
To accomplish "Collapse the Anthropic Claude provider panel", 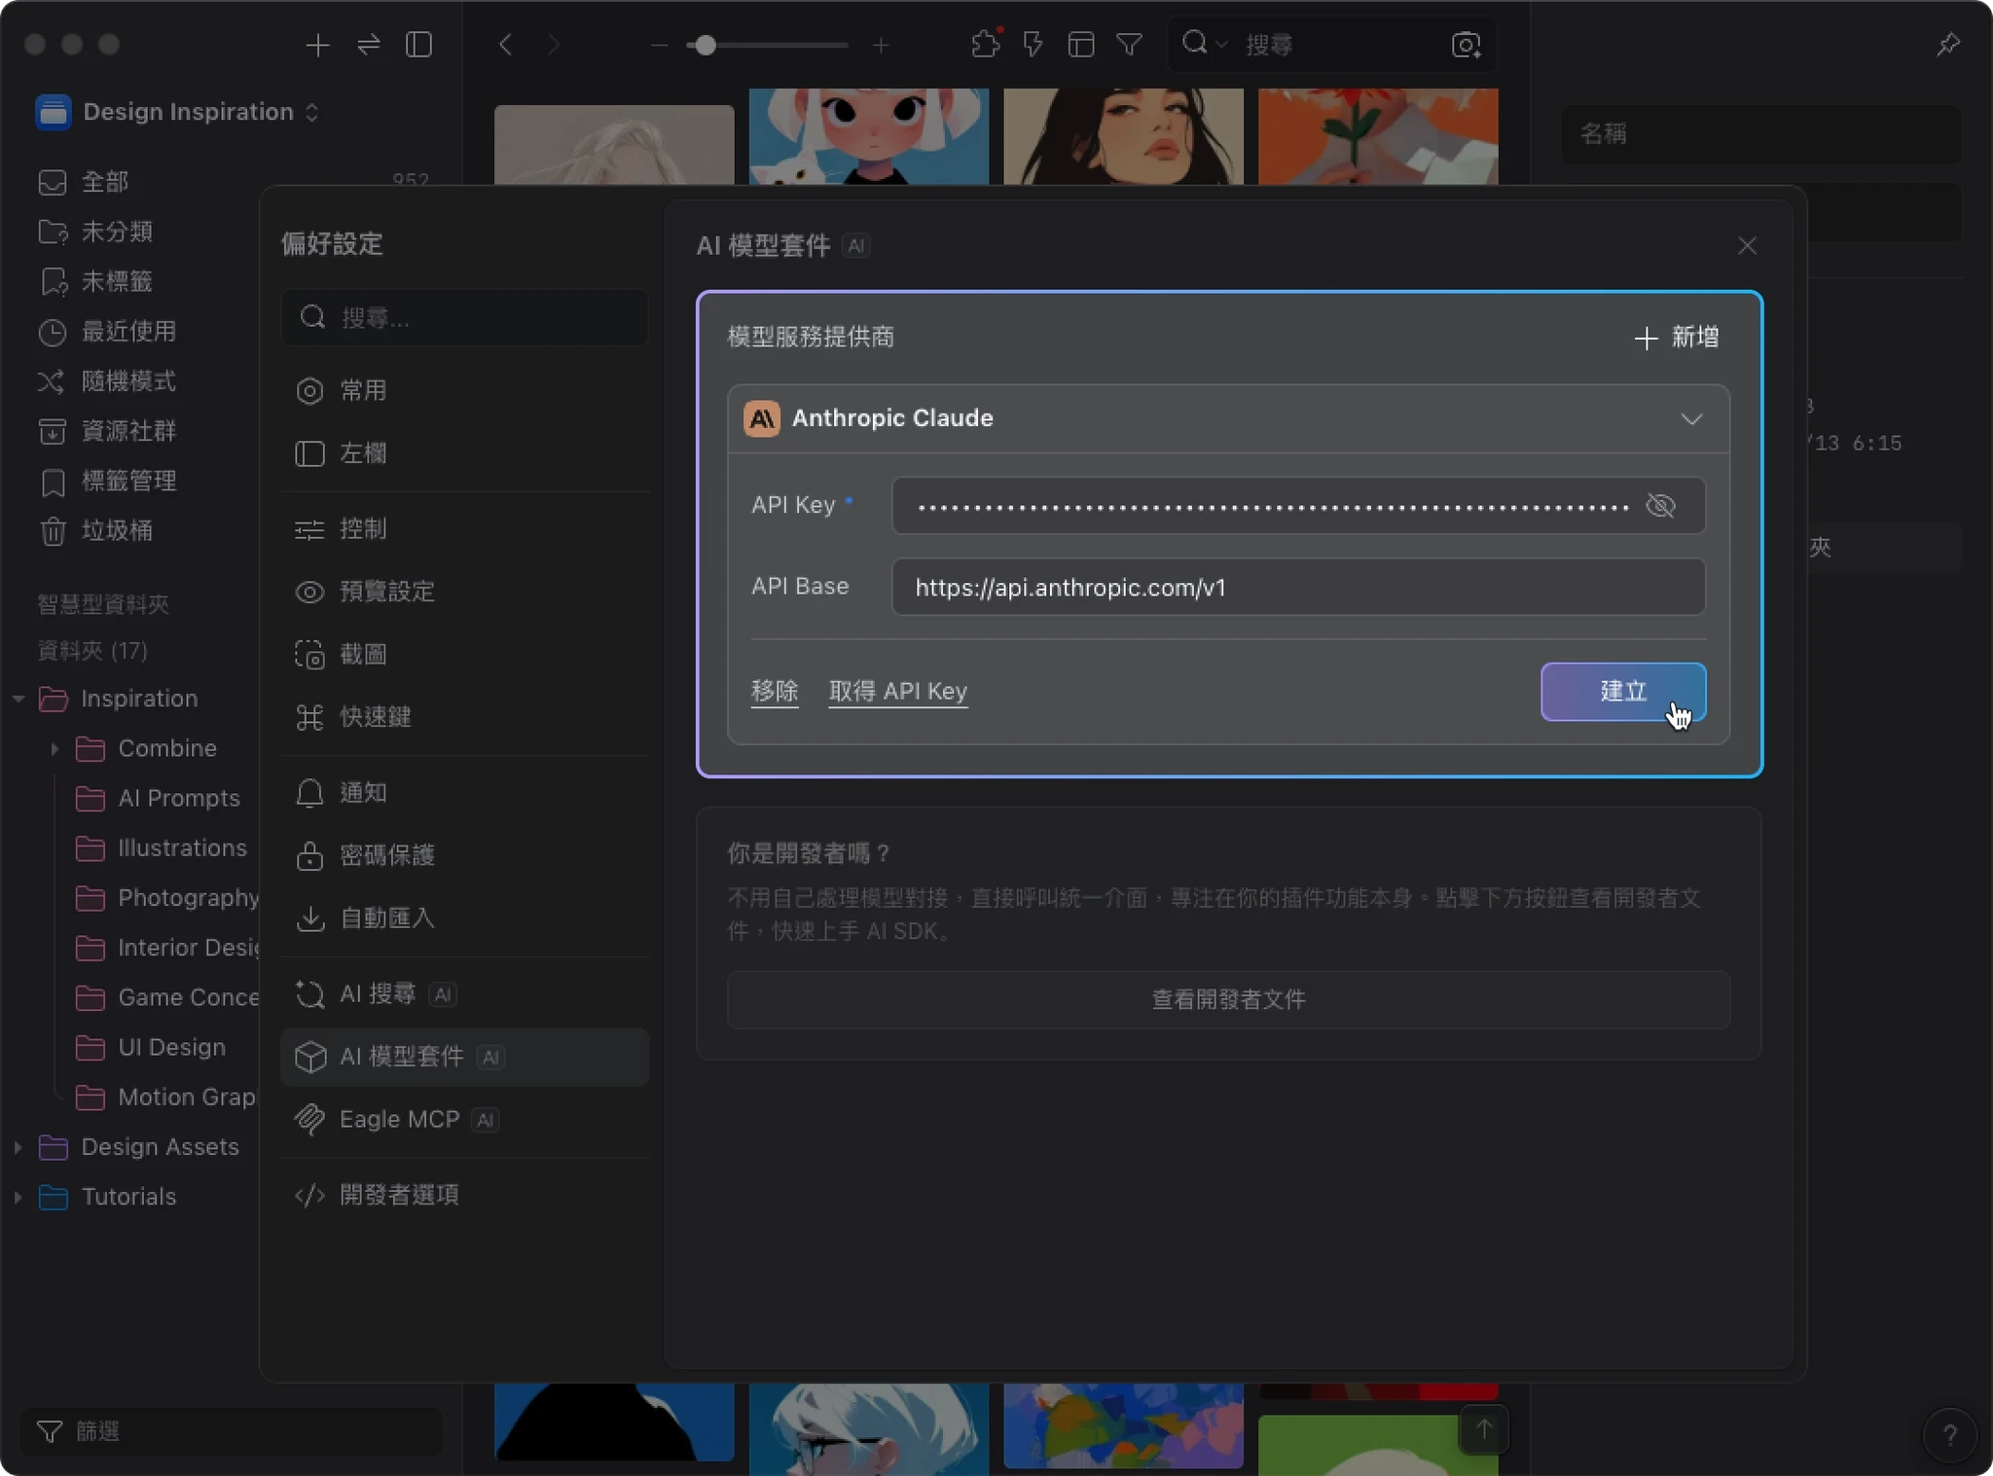I will [1691, 418].
